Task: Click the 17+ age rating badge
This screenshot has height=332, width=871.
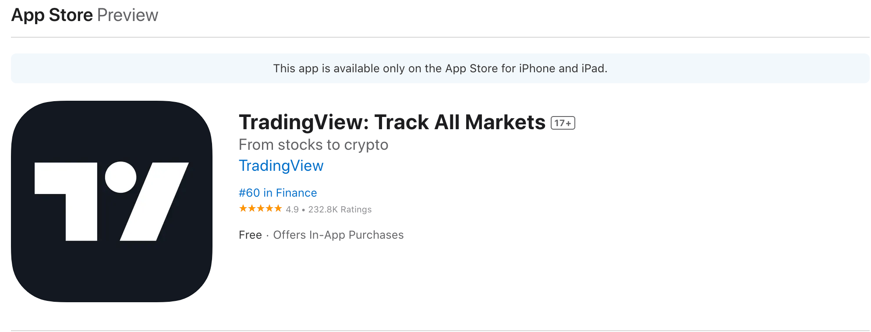Action: (562, 123)
